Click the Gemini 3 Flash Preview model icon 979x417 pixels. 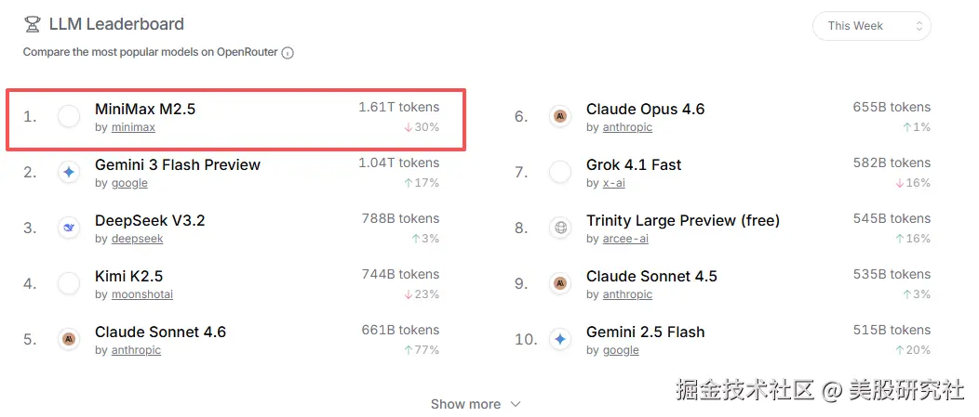[x=69, y=172]
